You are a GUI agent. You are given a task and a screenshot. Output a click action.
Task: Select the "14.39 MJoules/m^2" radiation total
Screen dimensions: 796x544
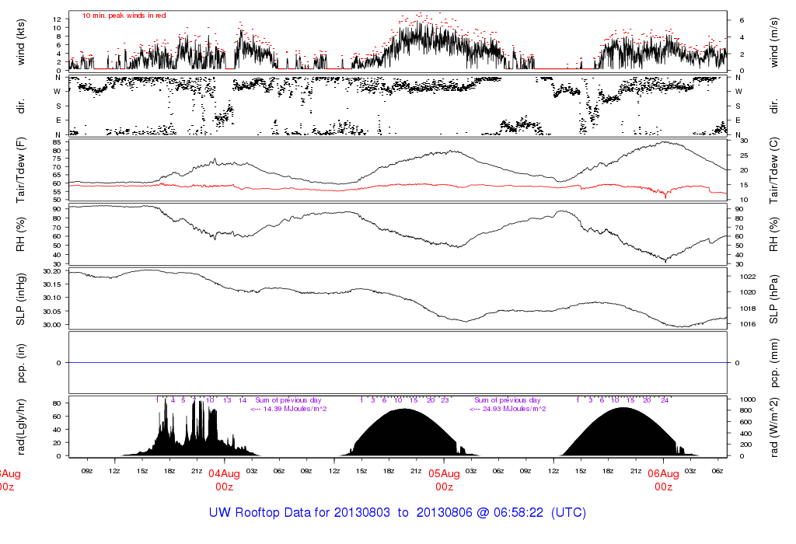pos(295,409)
